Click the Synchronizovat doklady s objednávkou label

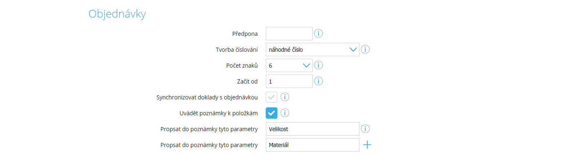coord(207,97)
